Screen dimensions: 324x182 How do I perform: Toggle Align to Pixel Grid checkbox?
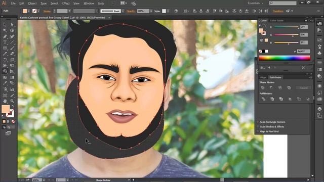(x=258, y=131)
